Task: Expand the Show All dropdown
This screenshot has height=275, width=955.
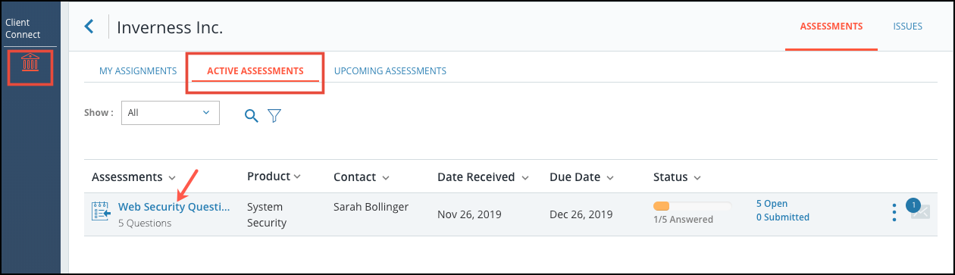Action: coord(171,112)
